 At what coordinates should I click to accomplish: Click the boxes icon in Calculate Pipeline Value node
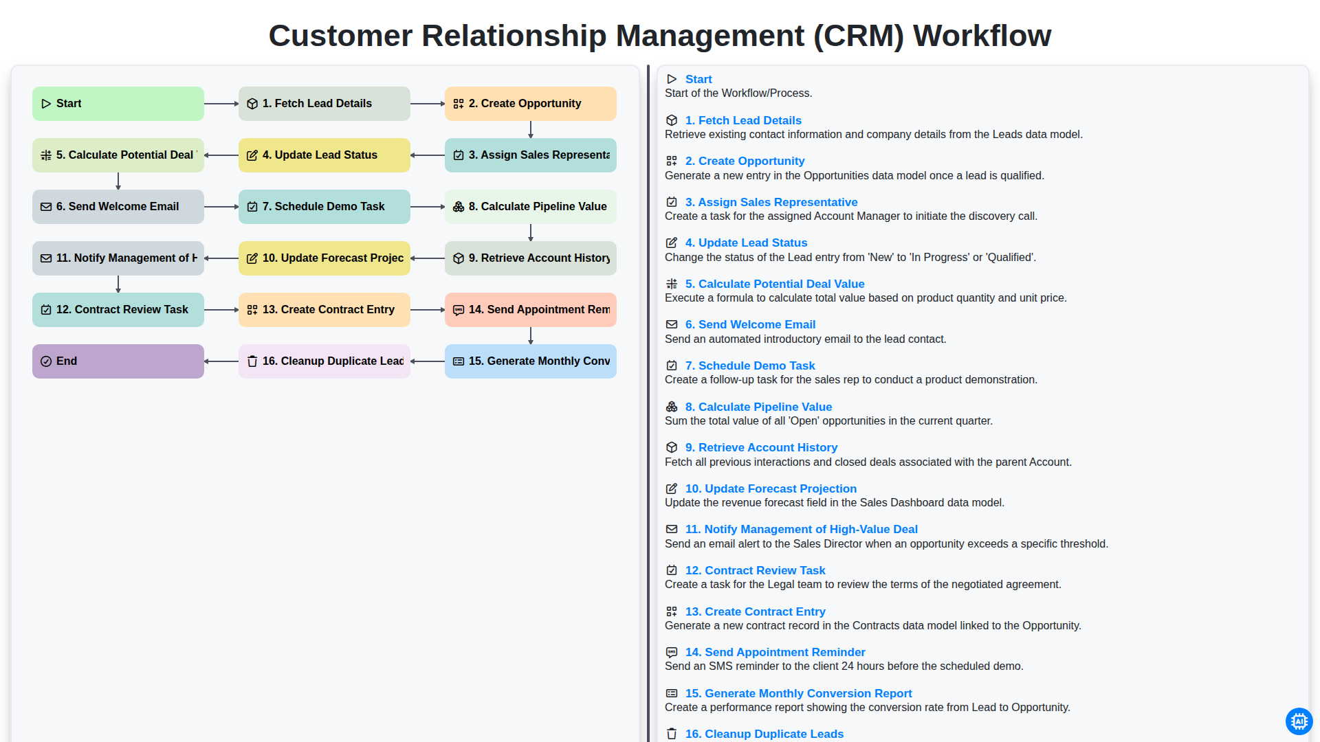pyautogui.click(x=459, y=207)
